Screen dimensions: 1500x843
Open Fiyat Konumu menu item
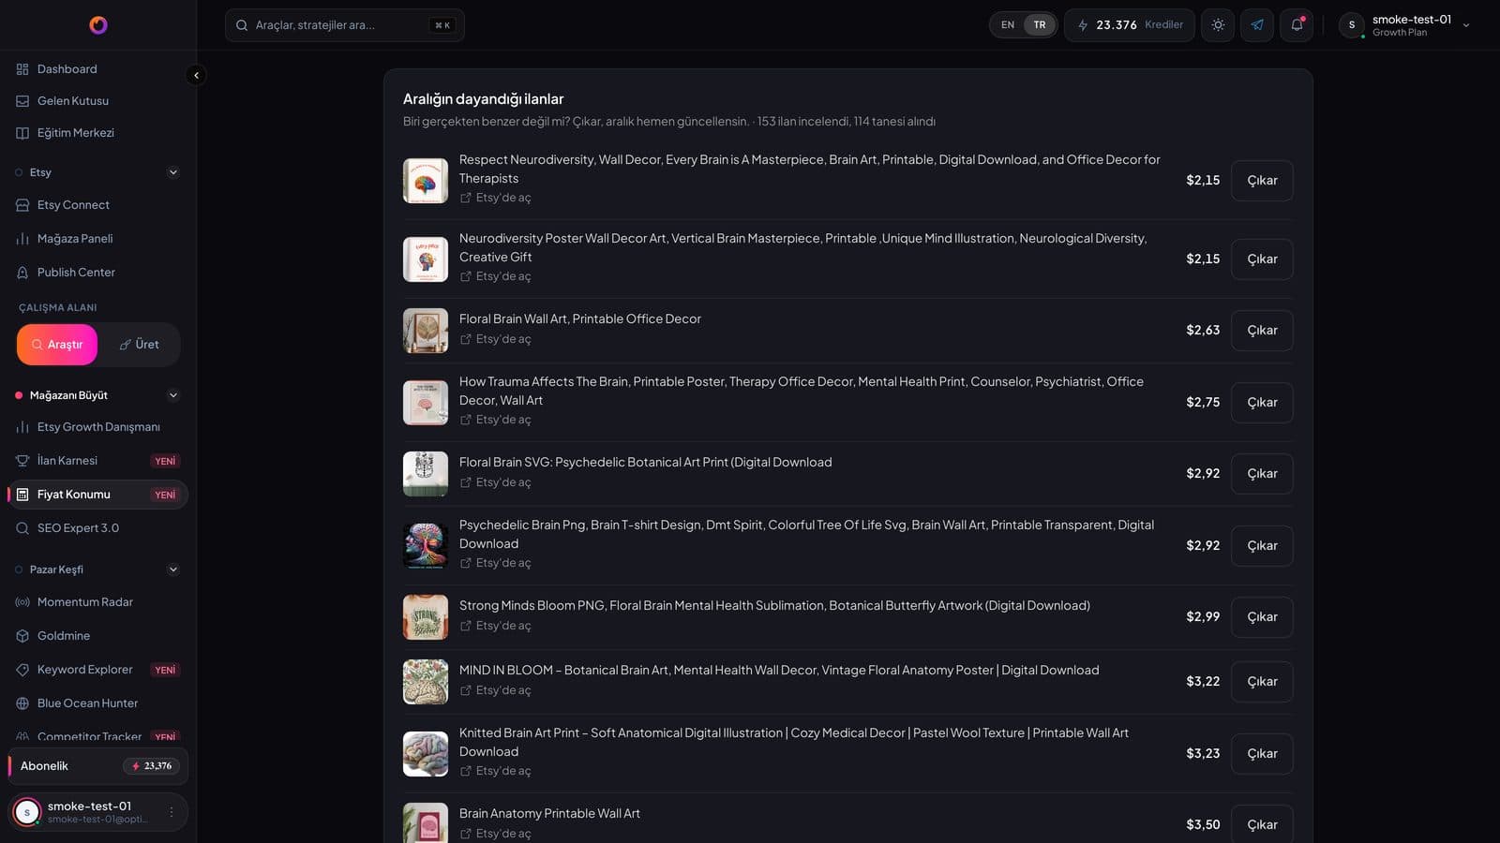coord(97,495)
